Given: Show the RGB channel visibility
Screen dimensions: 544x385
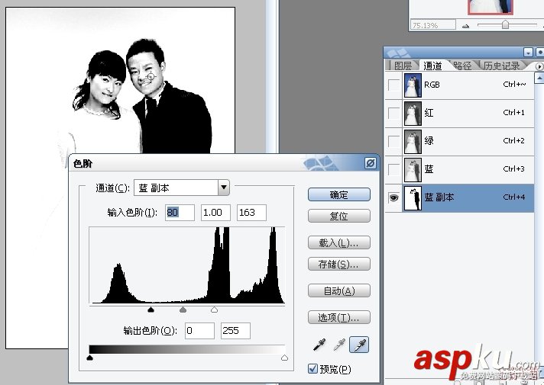Looking at the screenshot, I should (393, 85).
